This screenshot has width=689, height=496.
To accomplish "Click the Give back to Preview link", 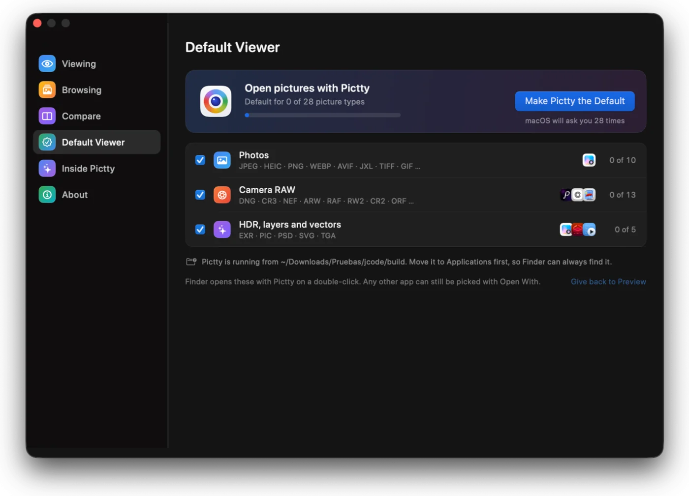I will 608,282.
